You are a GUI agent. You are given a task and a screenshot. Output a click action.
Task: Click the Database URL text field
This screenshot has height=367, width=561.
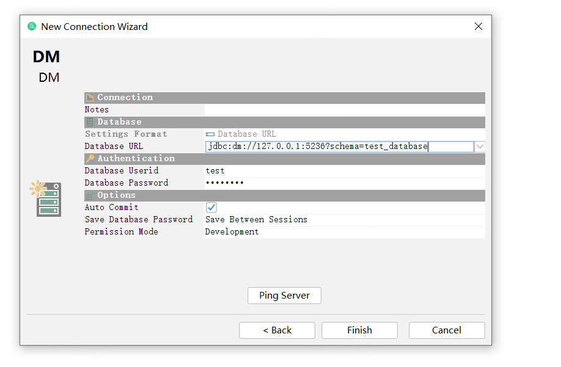click(x=339, y=147)
